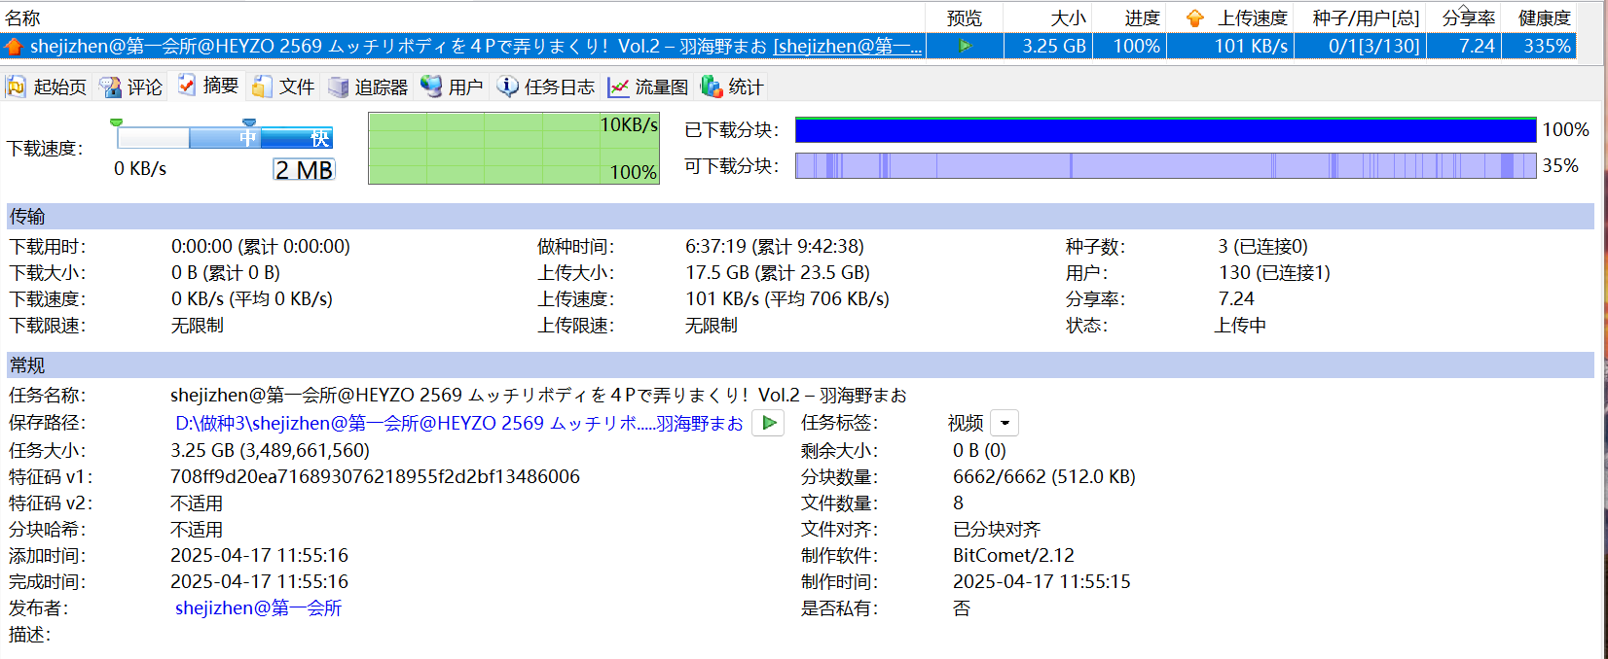This screenshot has height=659, width=1608.
Task: Click the 7.24 share ratio cell in row
Action: click(1464, 46)
